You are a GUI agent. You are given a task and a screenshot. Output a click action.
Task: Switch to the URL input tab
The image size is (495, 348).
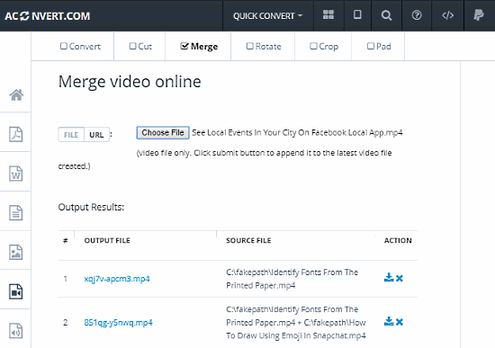(x=96, y=135)
